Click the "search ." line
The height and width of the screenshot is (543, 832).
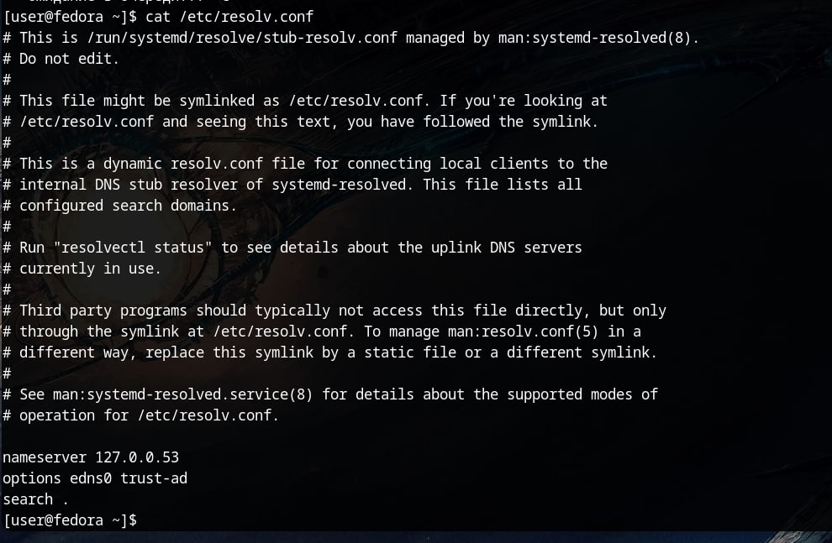coord(35,499)
